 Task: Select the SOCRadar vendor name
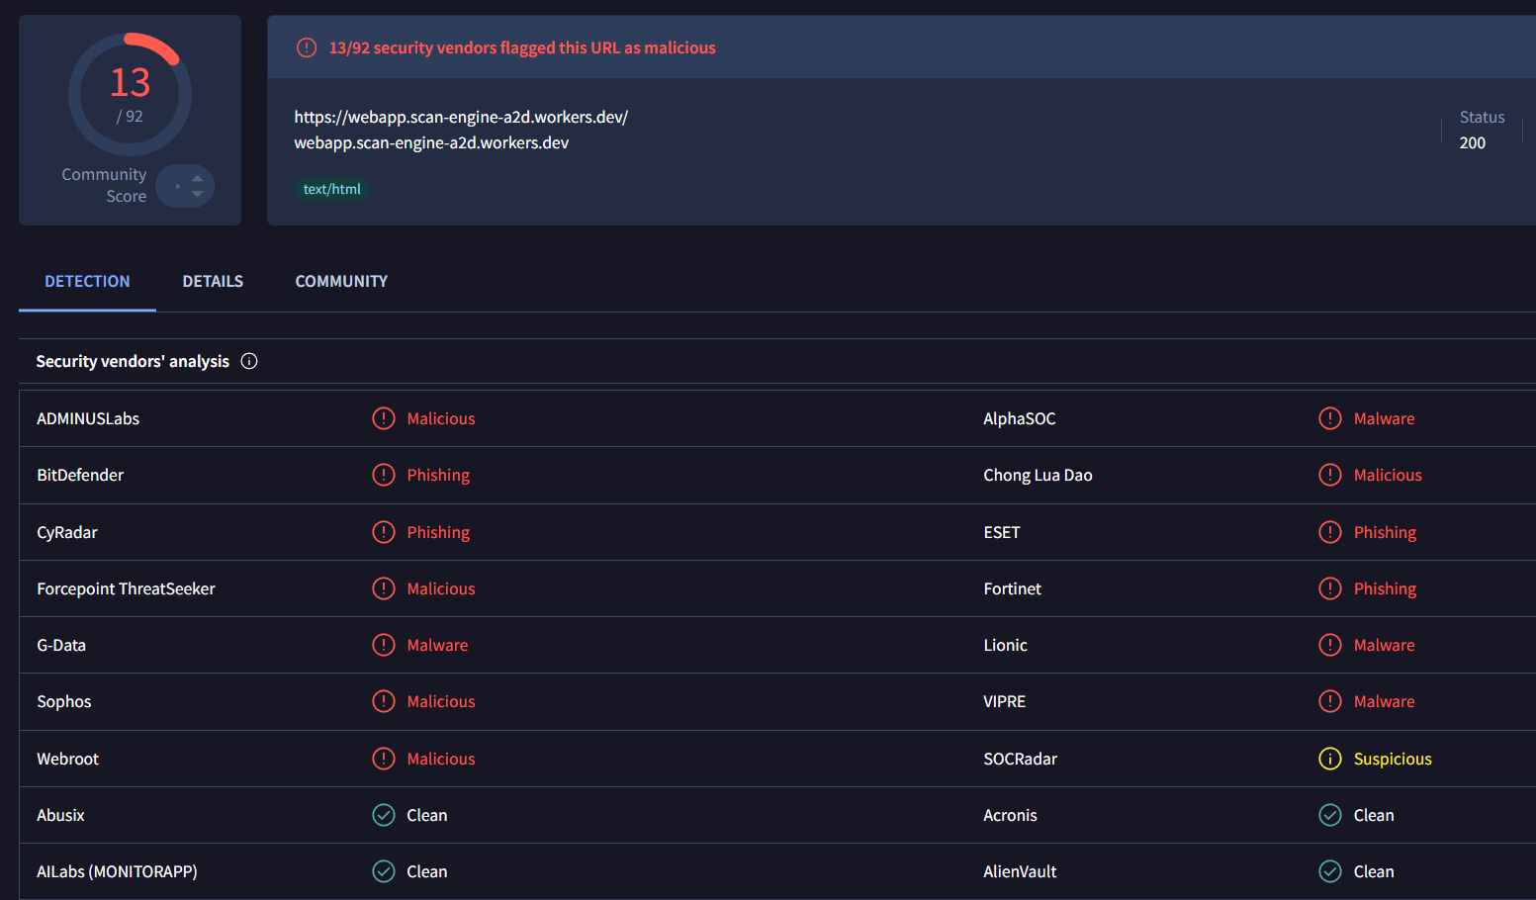click(x=1020, y=759)
